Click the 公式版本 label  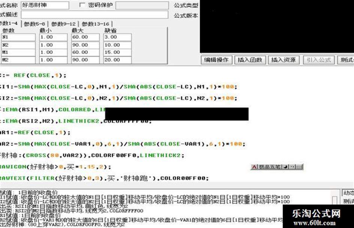(x=186, y=15)
